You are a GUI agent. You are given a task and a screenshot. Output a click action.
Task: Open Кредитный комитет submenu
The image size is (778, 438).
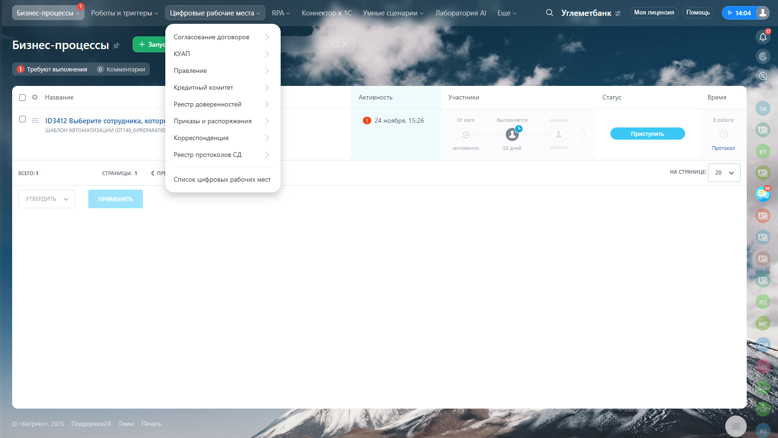pos(223,87)
